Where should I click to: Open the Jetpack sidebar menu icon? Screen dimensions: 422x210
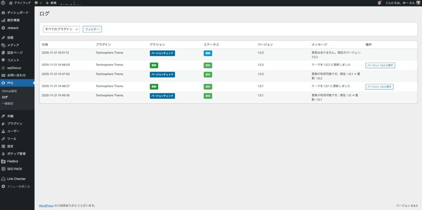tap(3, 28)
